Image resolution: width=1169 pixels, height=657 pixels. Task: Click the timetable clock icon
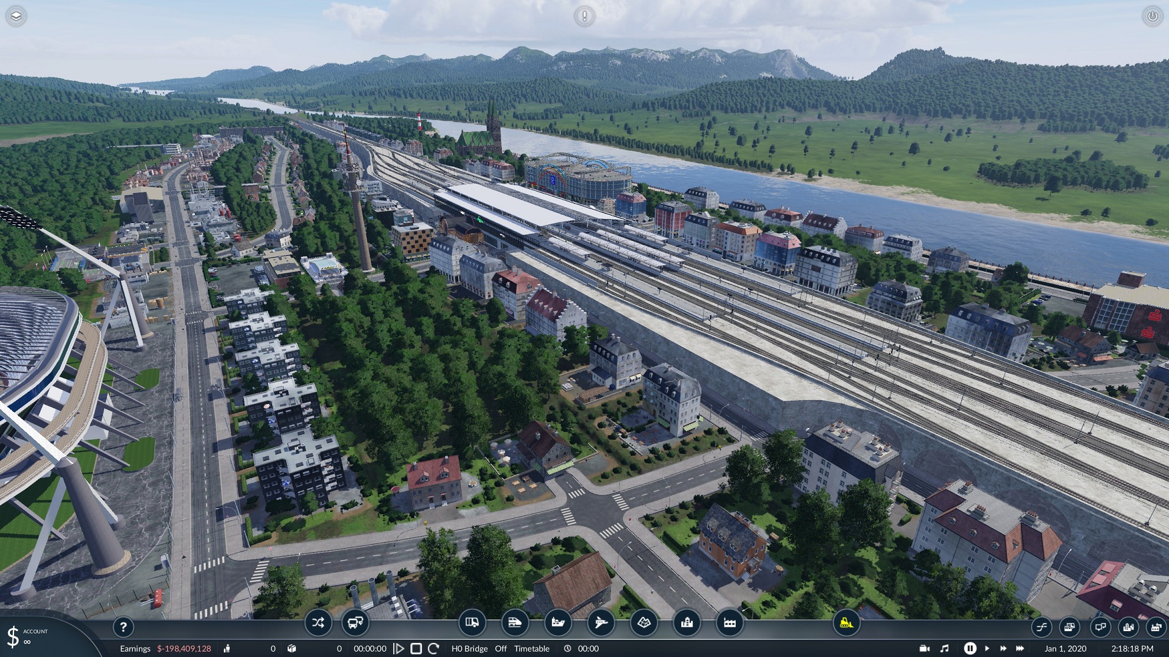(x=567, y=648)
